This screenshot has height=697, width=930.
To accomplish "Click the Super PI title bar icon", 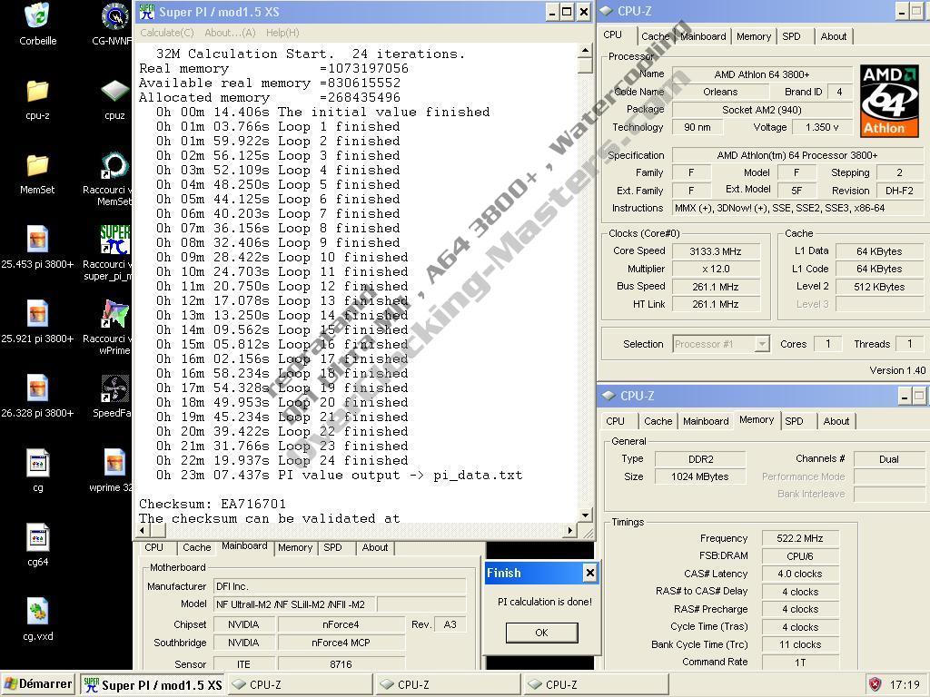I will pyautogui.click(x=146, y=11).
